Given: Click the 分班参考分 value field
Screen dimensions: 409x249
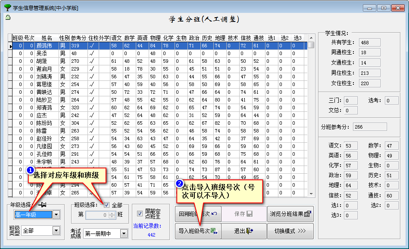Looking at the screenshot, I should pos(369,127).
